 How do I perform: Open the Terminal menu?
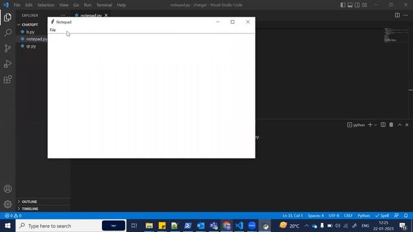click(x=104, y=5)
